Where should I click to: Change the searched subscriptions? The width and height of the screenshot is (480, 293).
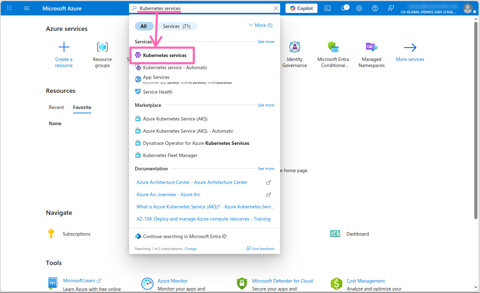coord(191,249)
